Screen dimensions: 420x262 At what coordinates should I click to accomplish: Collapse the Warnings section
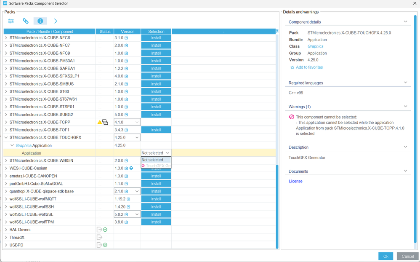click(x=405, y=107)
